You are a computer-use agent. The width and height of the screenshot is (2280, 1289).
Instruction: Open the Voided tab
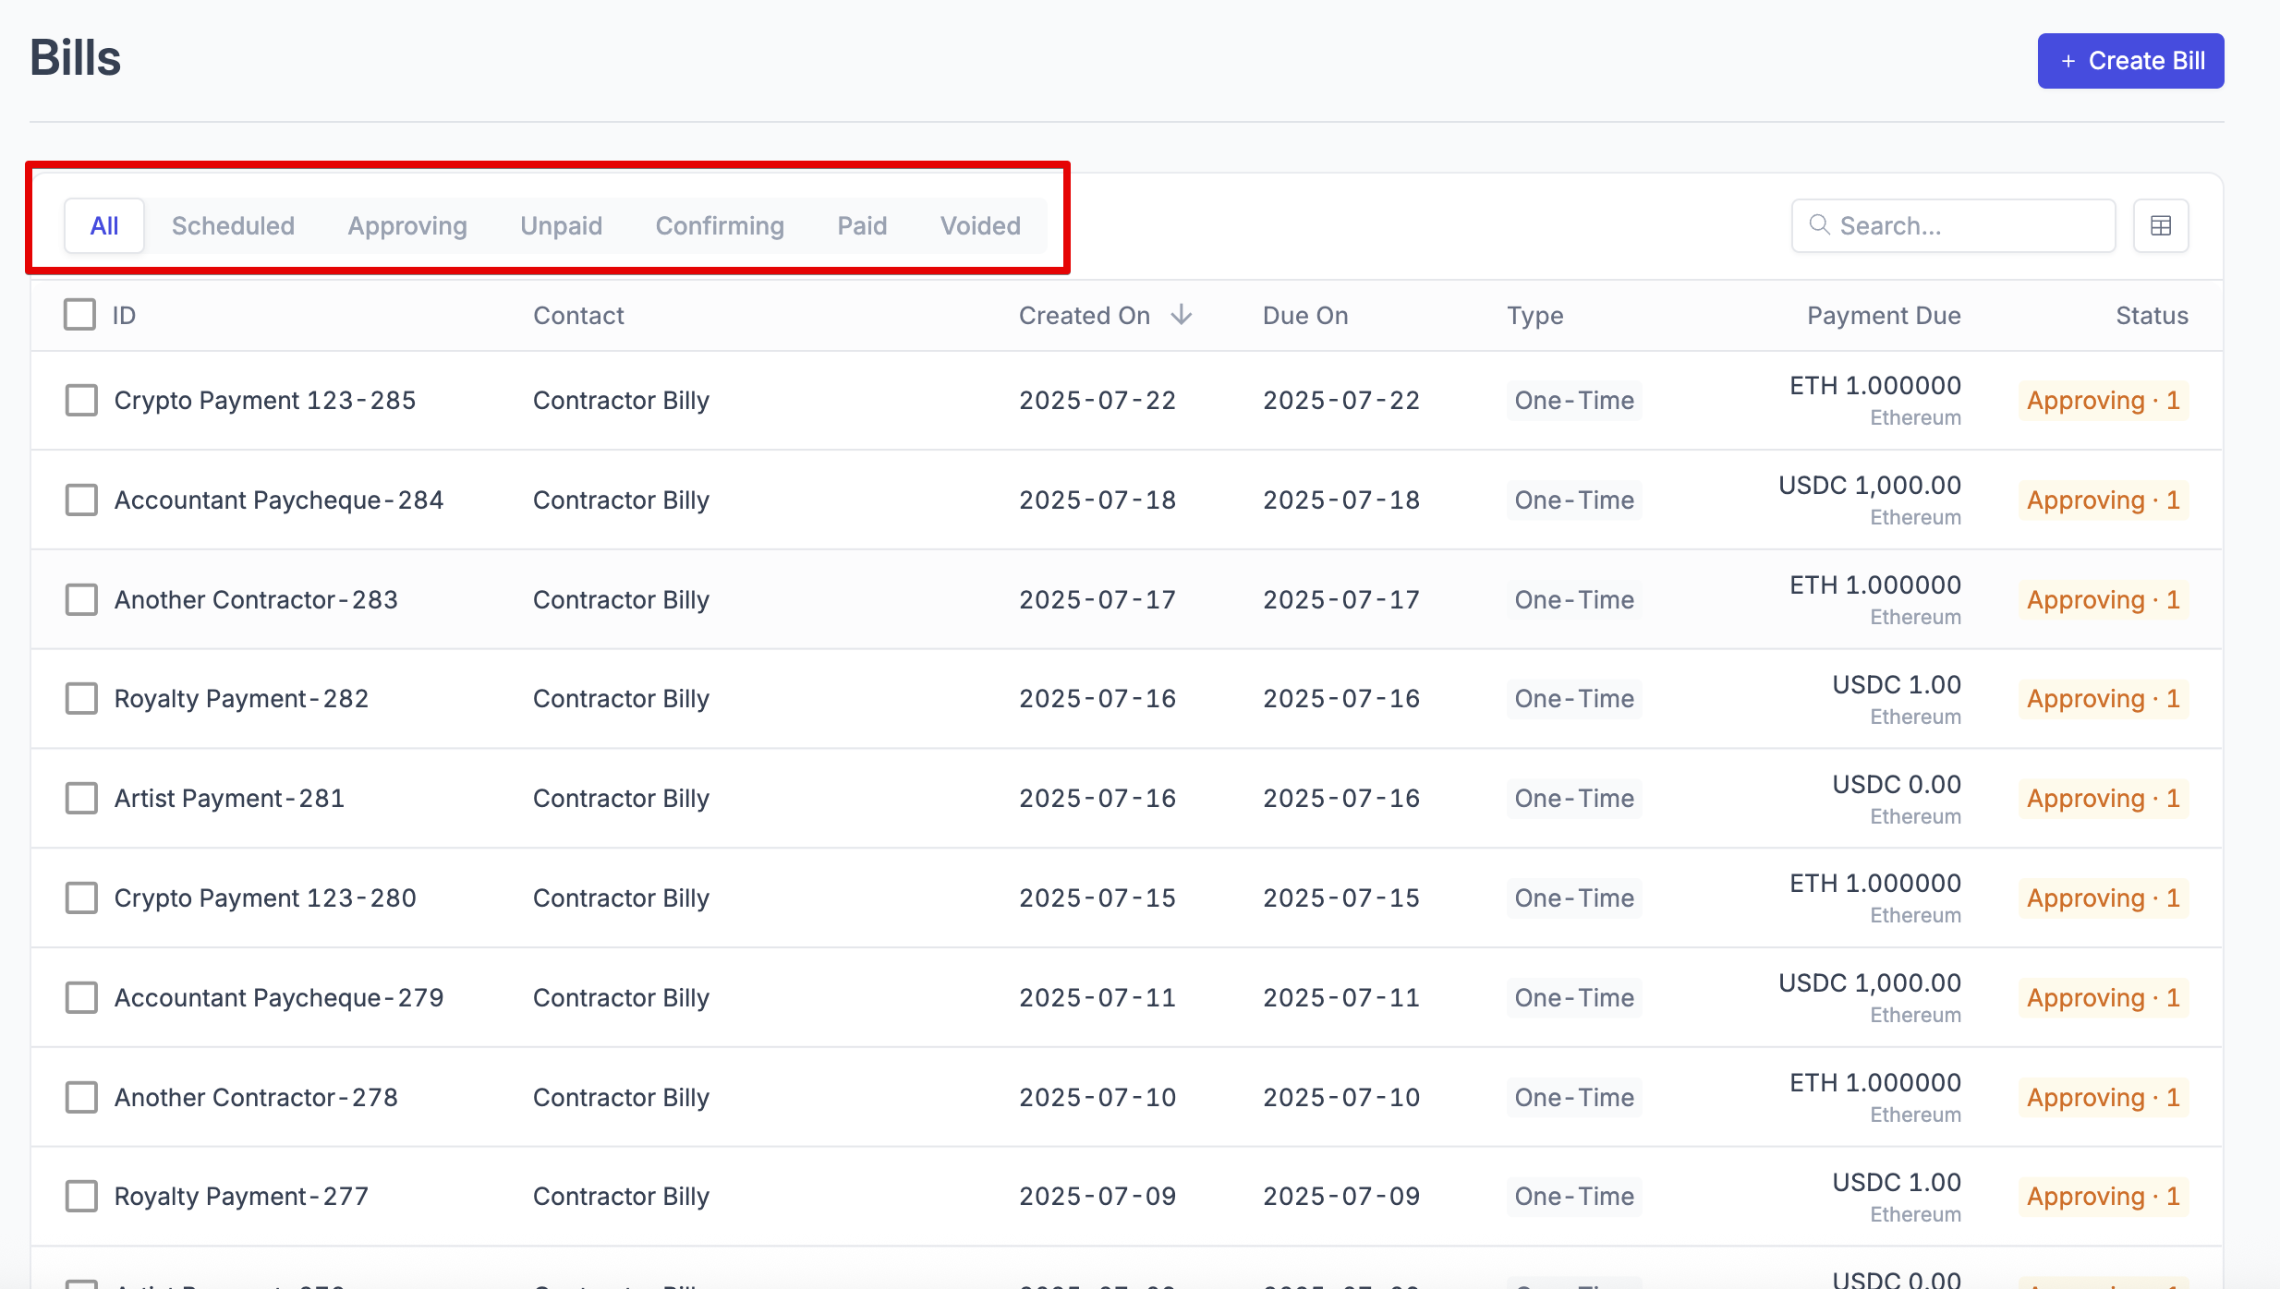(x=980, y=225)
